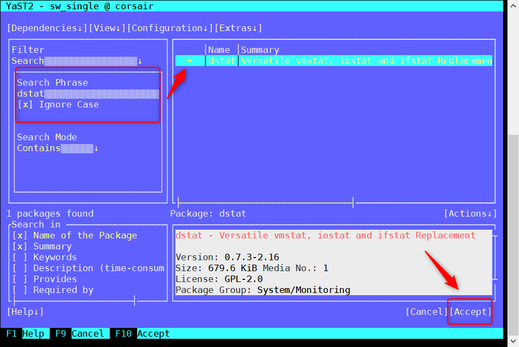Screen dimensions: 519x347
Task: Open the Extras menu
Action: tap(238, 28)
